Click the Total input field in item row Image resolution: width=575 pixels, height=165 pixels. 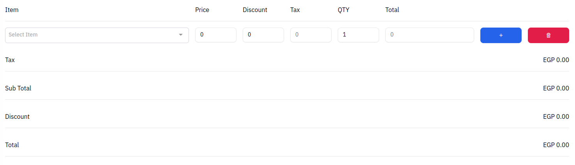click(x=430, y=35)
